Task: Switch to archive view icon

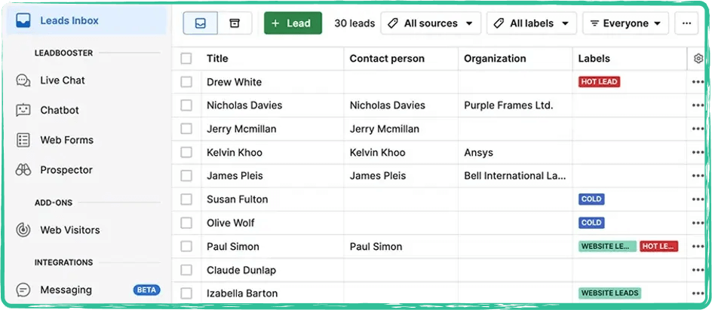Action: click(235, 23)
